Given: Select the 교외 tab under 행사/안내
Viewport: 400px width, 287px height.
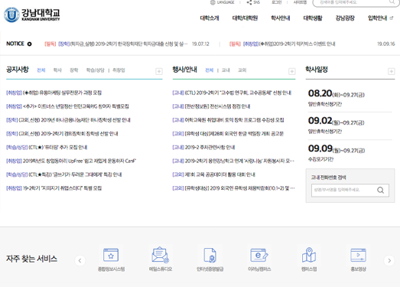Looking at the screenshot, I should coord(242,70).
